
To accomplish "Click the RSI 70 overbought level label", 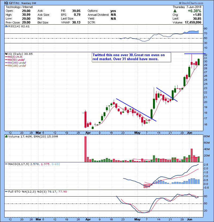I will (205, 33).
